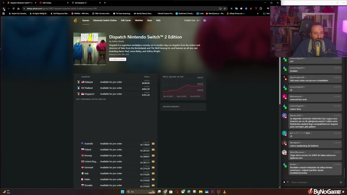Expand the Turkish Lira currency selector

pos(192,20)
